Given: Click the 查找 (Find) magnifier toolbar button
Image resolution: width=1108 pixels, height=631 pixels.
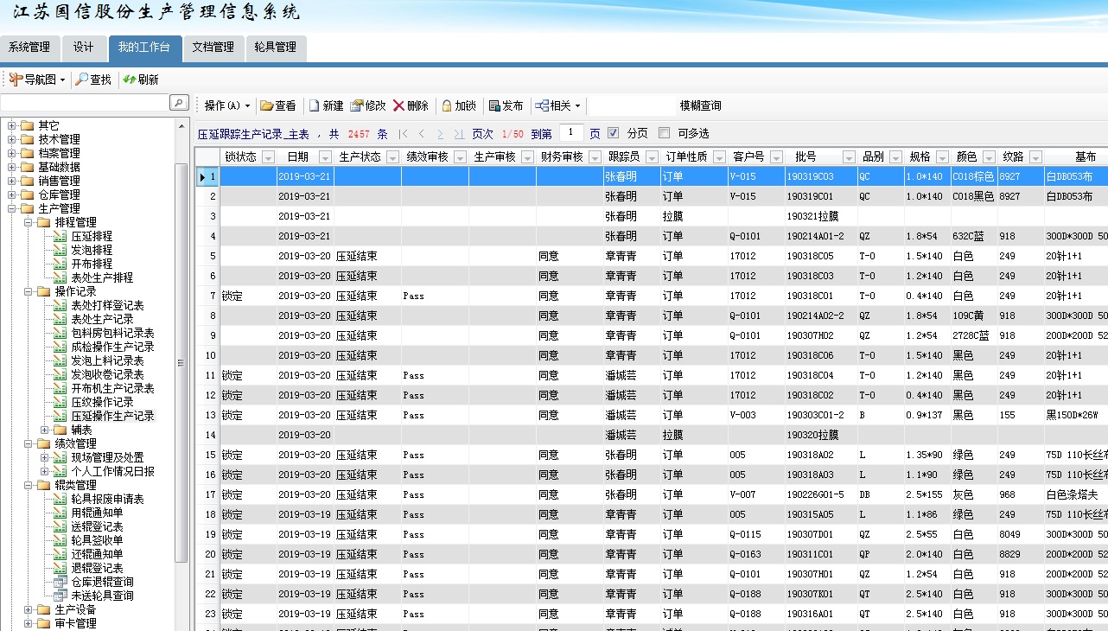Looking at the screenshot, I should (92, 80).
